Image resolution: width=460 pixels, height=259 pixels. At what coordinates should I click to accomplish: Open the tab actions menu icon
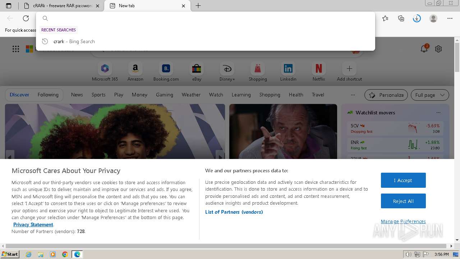point(9,6)
